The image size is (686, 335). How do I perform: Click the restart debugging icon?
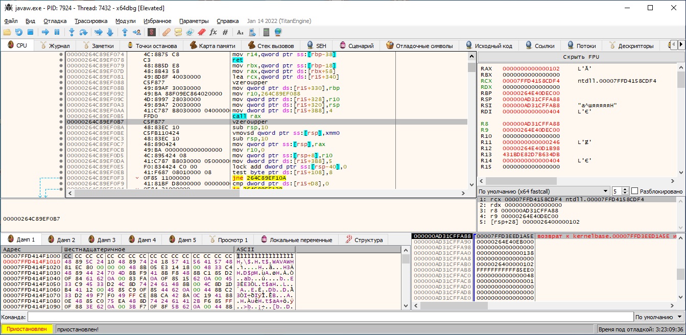tap(19, 32)
